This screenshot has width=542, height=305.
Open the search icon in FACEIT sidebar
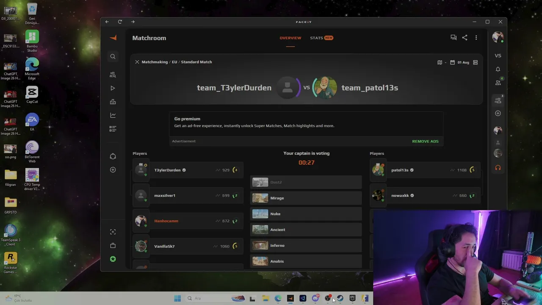(x=113, y=56)
